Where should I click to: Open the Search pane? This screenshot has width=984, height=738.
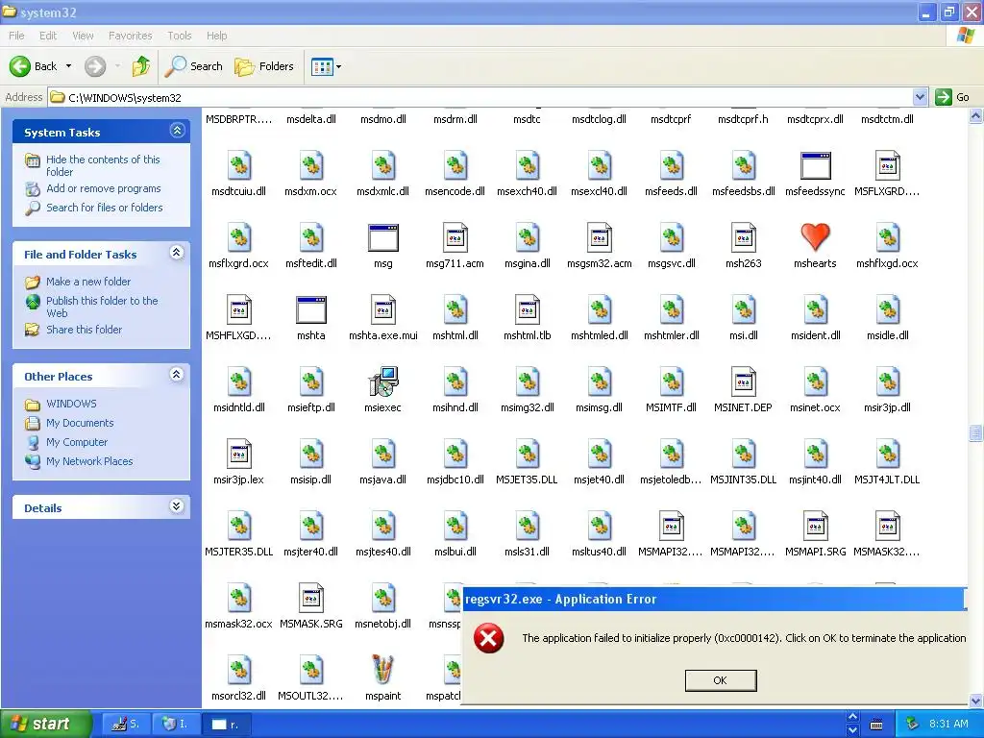[194, 66]
